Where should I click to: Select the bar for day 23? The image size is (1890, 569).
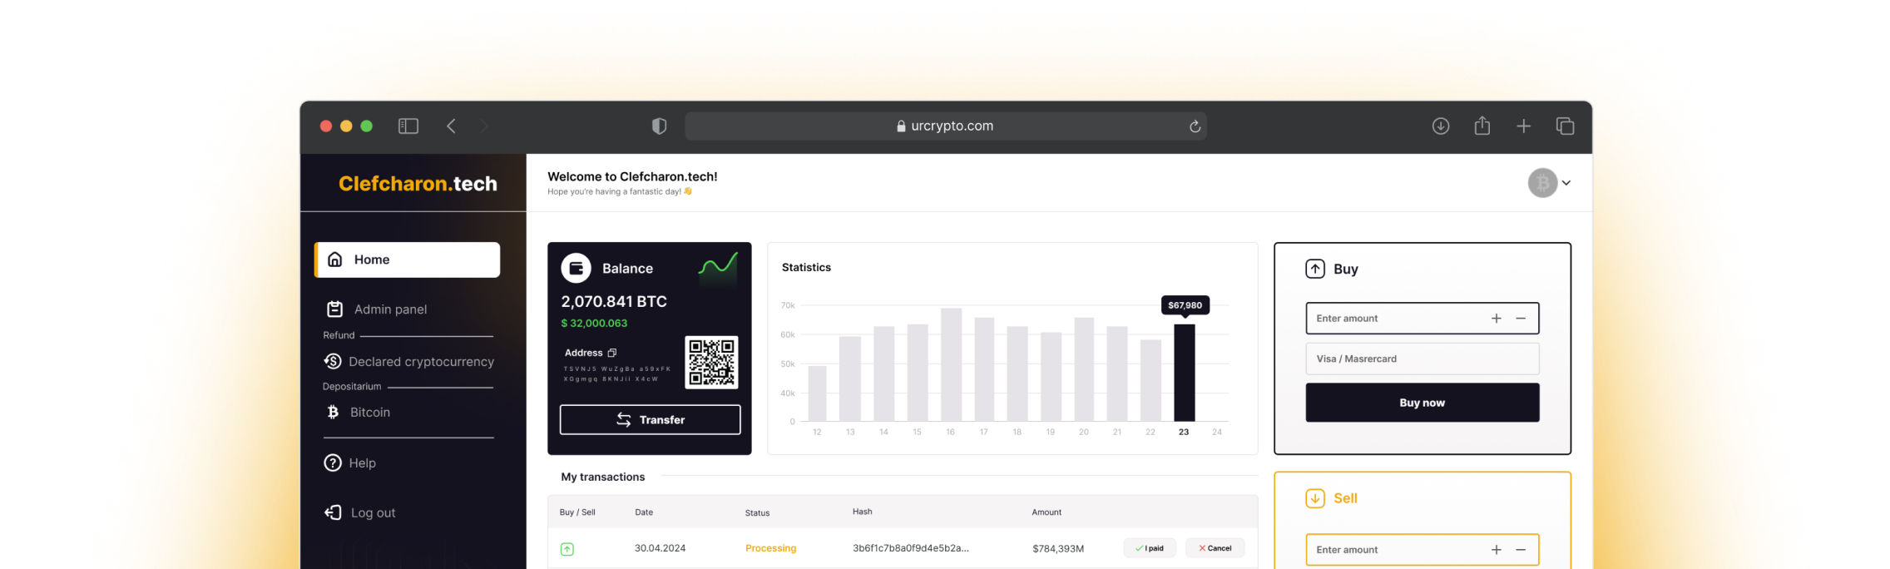point(1184,373)
